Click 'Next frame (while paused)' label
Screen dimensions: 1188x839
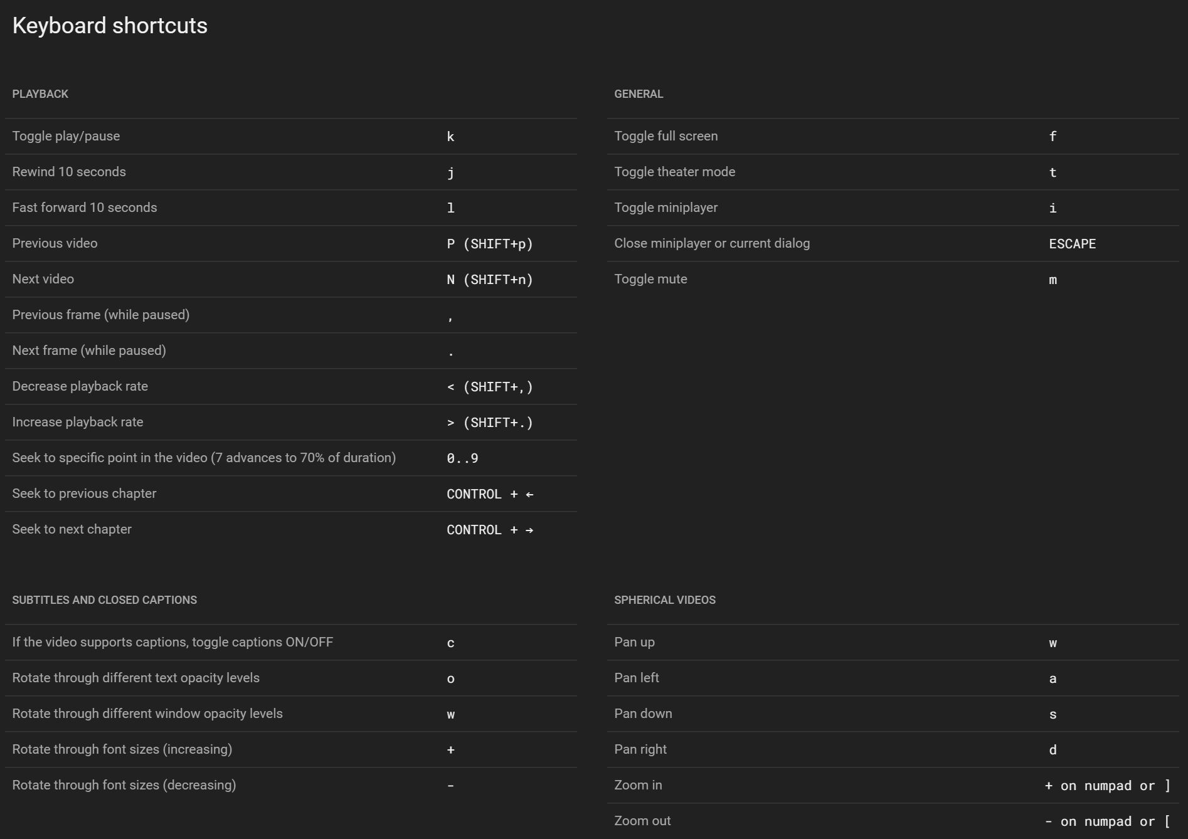(x=89, y=351)
